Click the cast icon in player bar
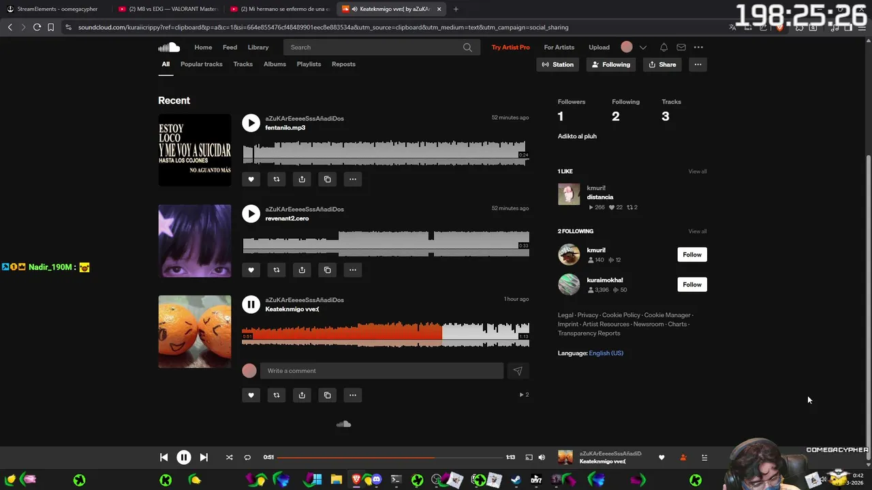The image size is (872, 490). tap(529, 457)
